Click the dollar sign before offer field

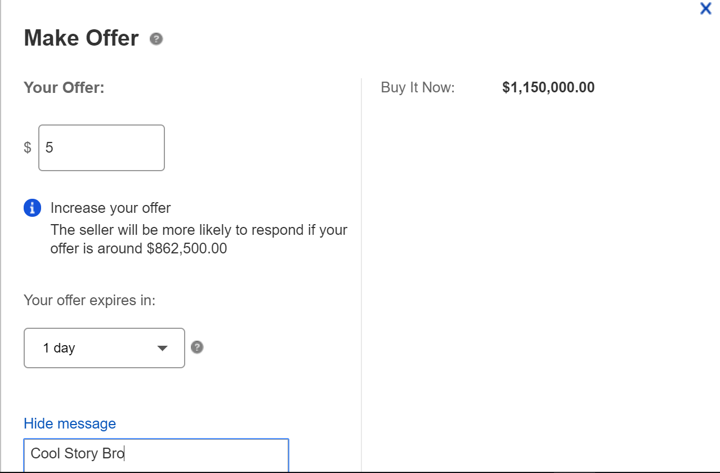pyautogui.click(x=28, y=148)
